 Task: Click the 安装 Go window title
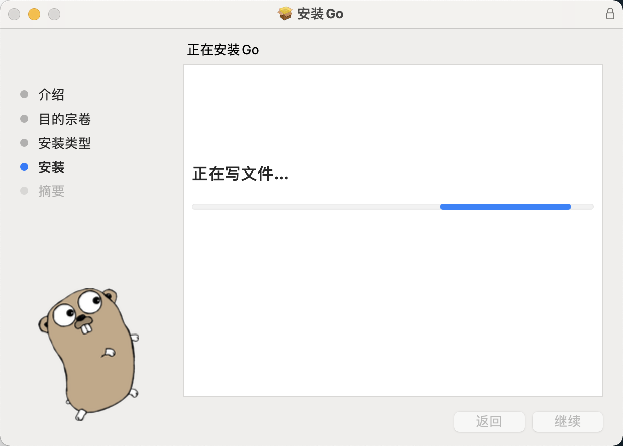pyautogui.click(x=321, y=14)
